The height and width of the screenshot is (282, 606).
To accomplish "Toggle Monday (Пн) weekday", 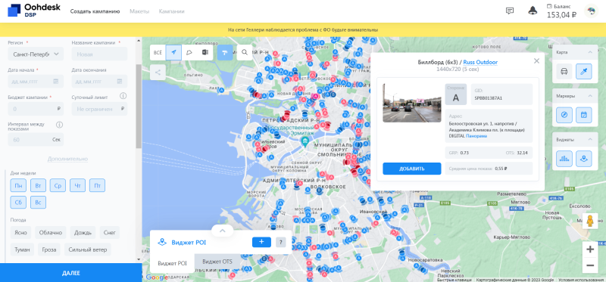I will pyautogui.click(x=18, y=185).
